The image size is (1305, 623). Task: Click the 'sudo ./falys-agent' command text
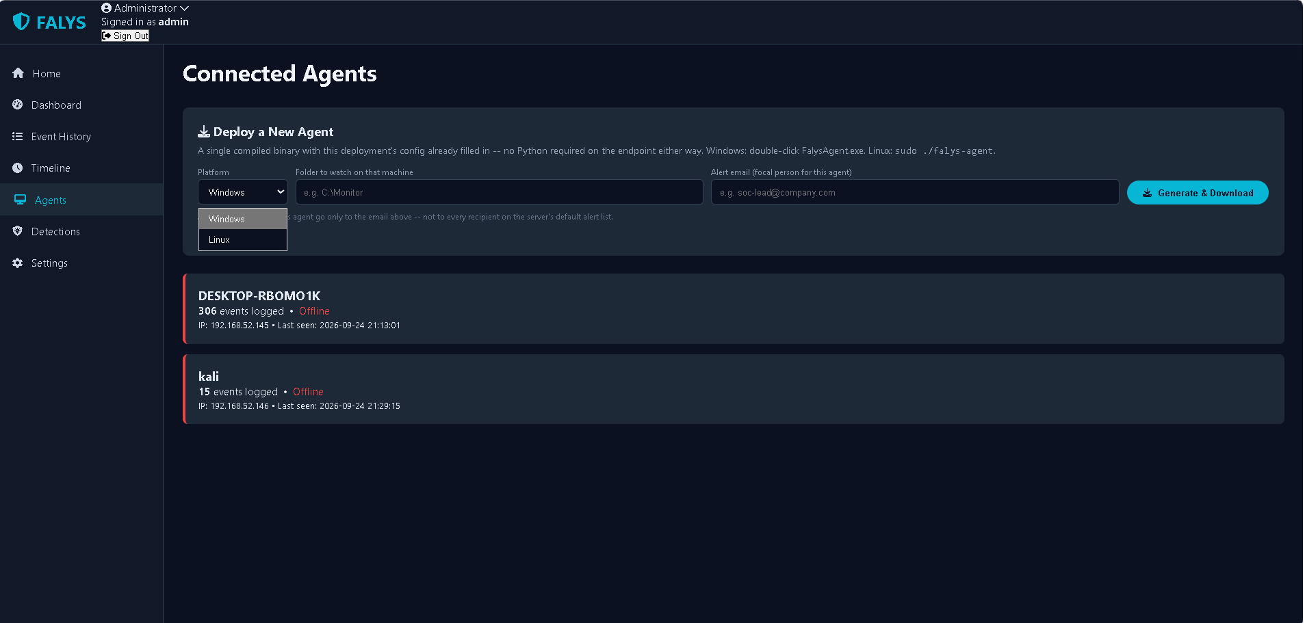[944, 151]
